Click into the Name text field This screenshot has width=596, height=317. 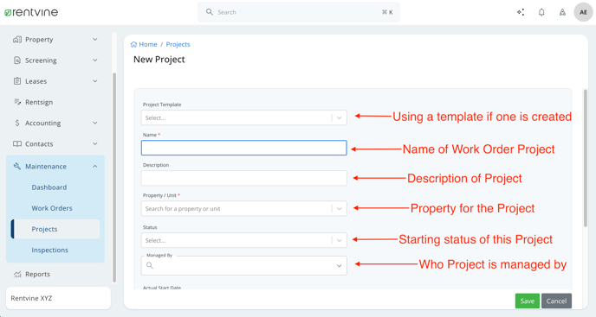pos(243,148)
